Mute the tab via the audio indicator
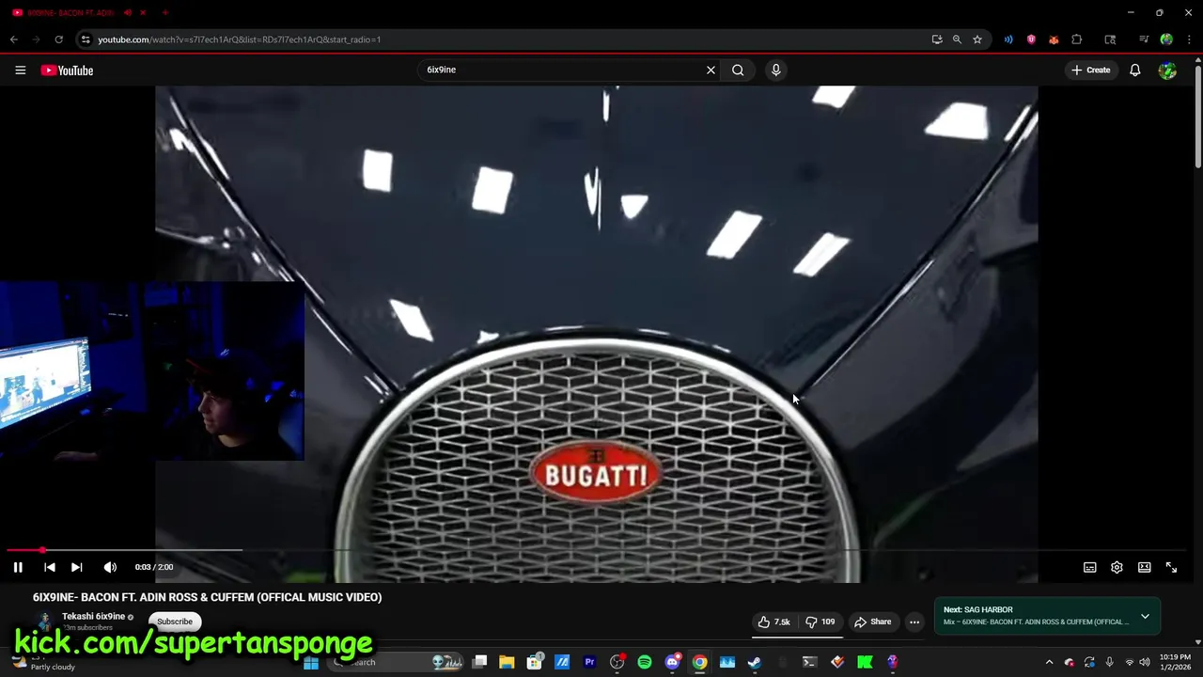The width and height of the screenshot is (1203, 677). tap(127, 13)
